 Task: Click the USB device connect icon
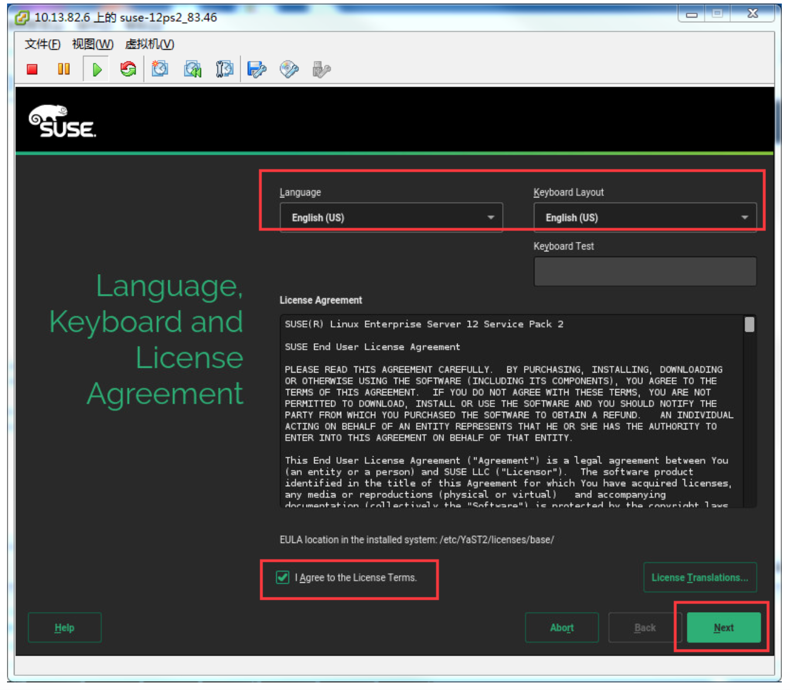[x=321, y=70]
